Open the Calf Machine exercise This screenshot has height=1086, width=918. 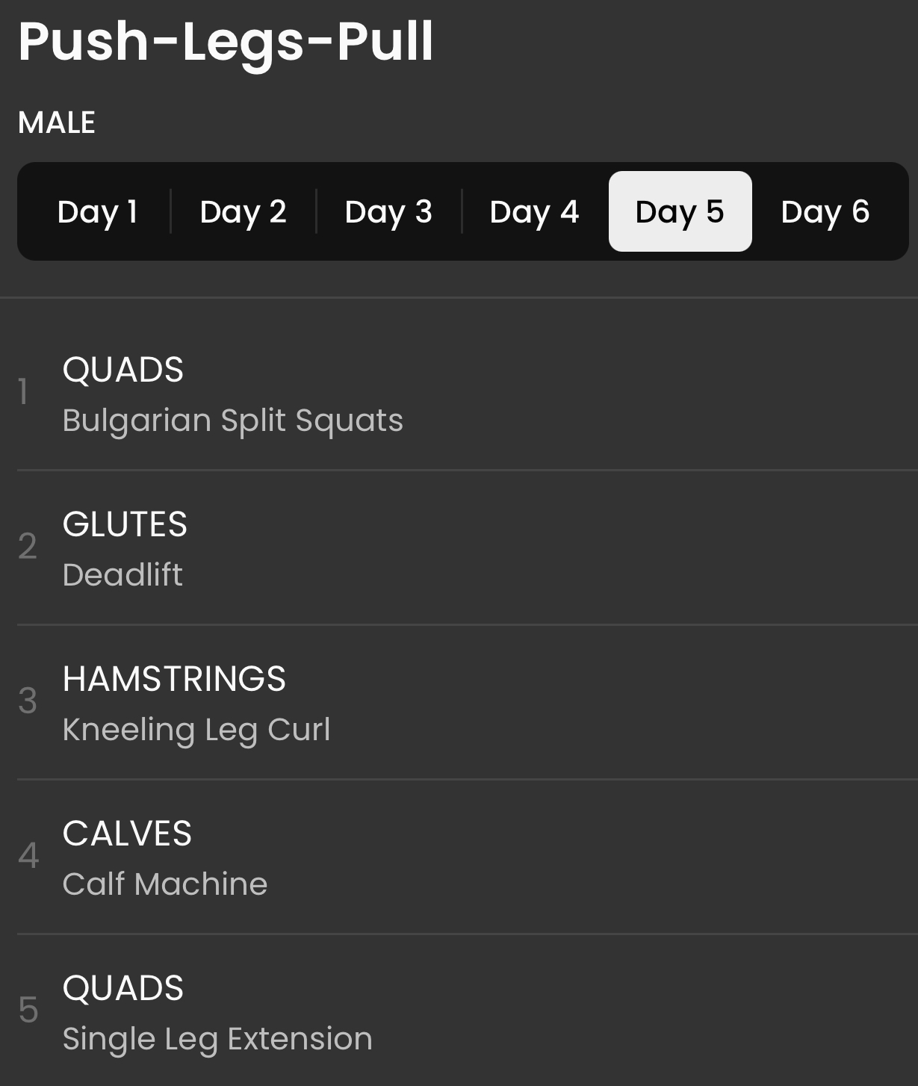(x=164, y=884)
